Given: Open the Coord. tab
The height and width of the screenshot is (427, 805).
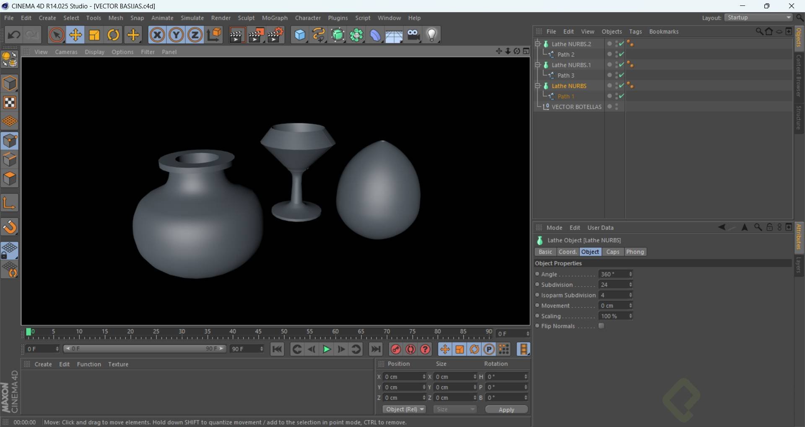Looking at the screenshot, I should 568,252.
